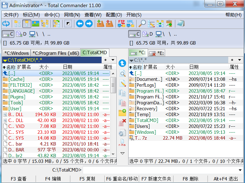Image resolution: width=245 pixels, height=183 pixels.
Task: Click the new folder icon in middle bar
Action: pos(122,113)
